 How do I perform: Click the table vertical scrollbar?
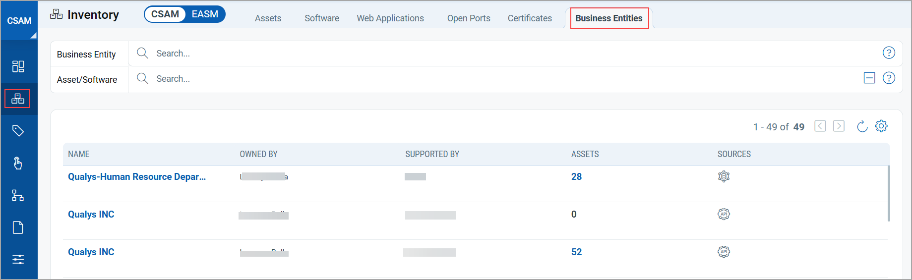pyautogui.click(x=889, y=193)
